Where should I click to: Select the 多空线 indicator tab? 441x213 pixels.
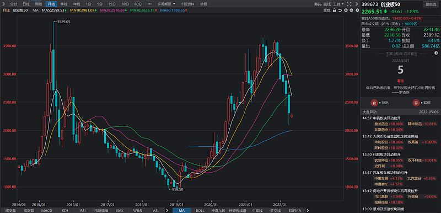(276, 210)
